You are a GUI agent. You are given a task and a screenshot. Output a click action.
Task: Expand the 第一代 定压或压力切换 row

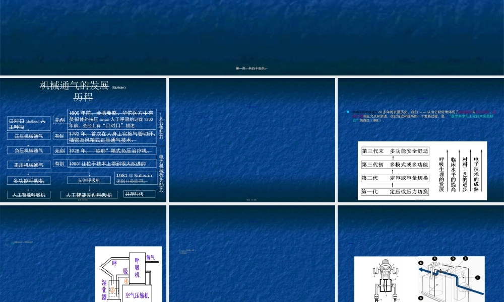pyautogui.click(x=396, y=191)
